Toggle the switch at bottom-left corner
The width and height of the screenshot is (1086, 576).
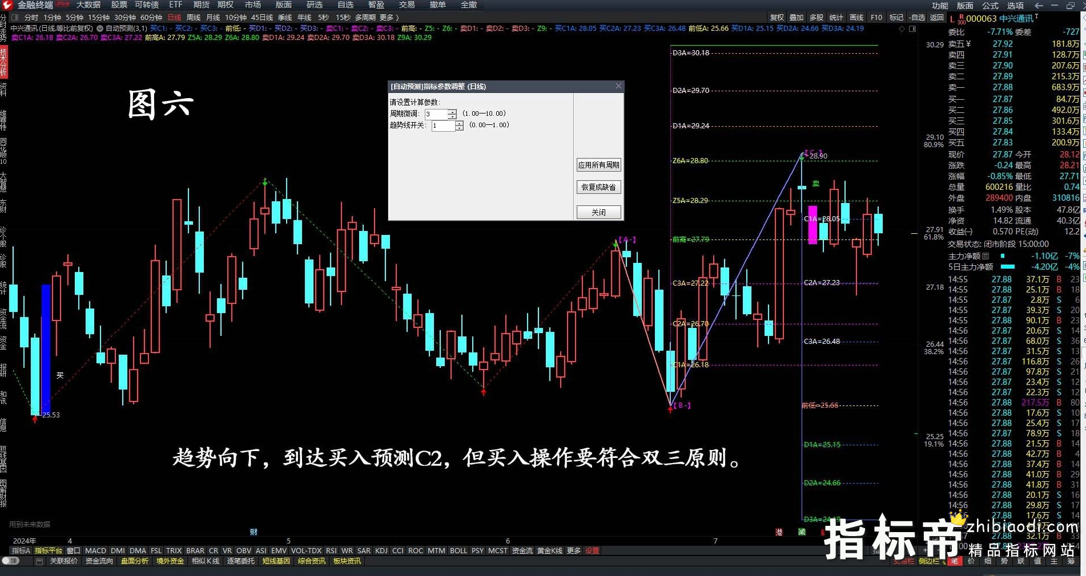[x=11, y=561]
